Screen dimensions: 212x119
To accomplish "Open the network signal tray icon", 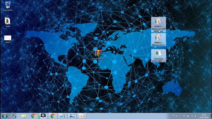I will click(192, 116).
